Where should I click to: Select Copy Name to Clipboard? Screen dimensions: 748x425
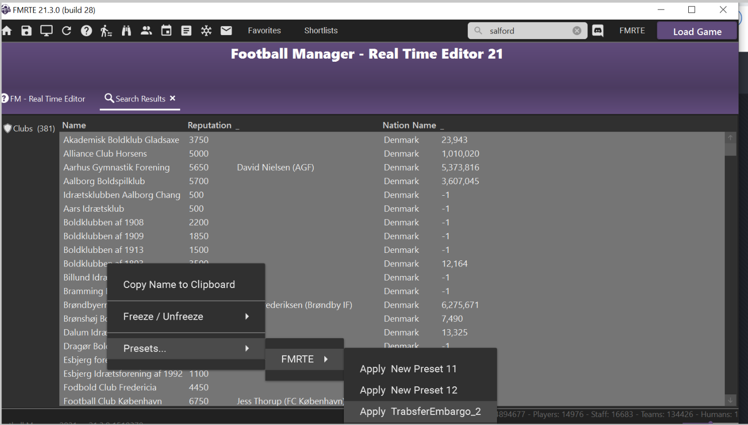pos(186,285)
